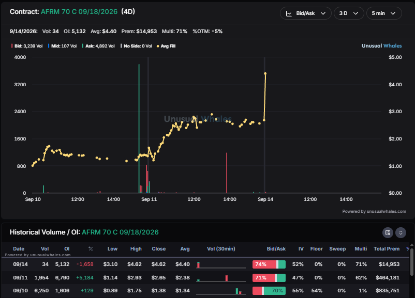Toggle the Avg Fill legend series
The width and height of the screenshot is (415, 298).
click(x=166, y=46)
